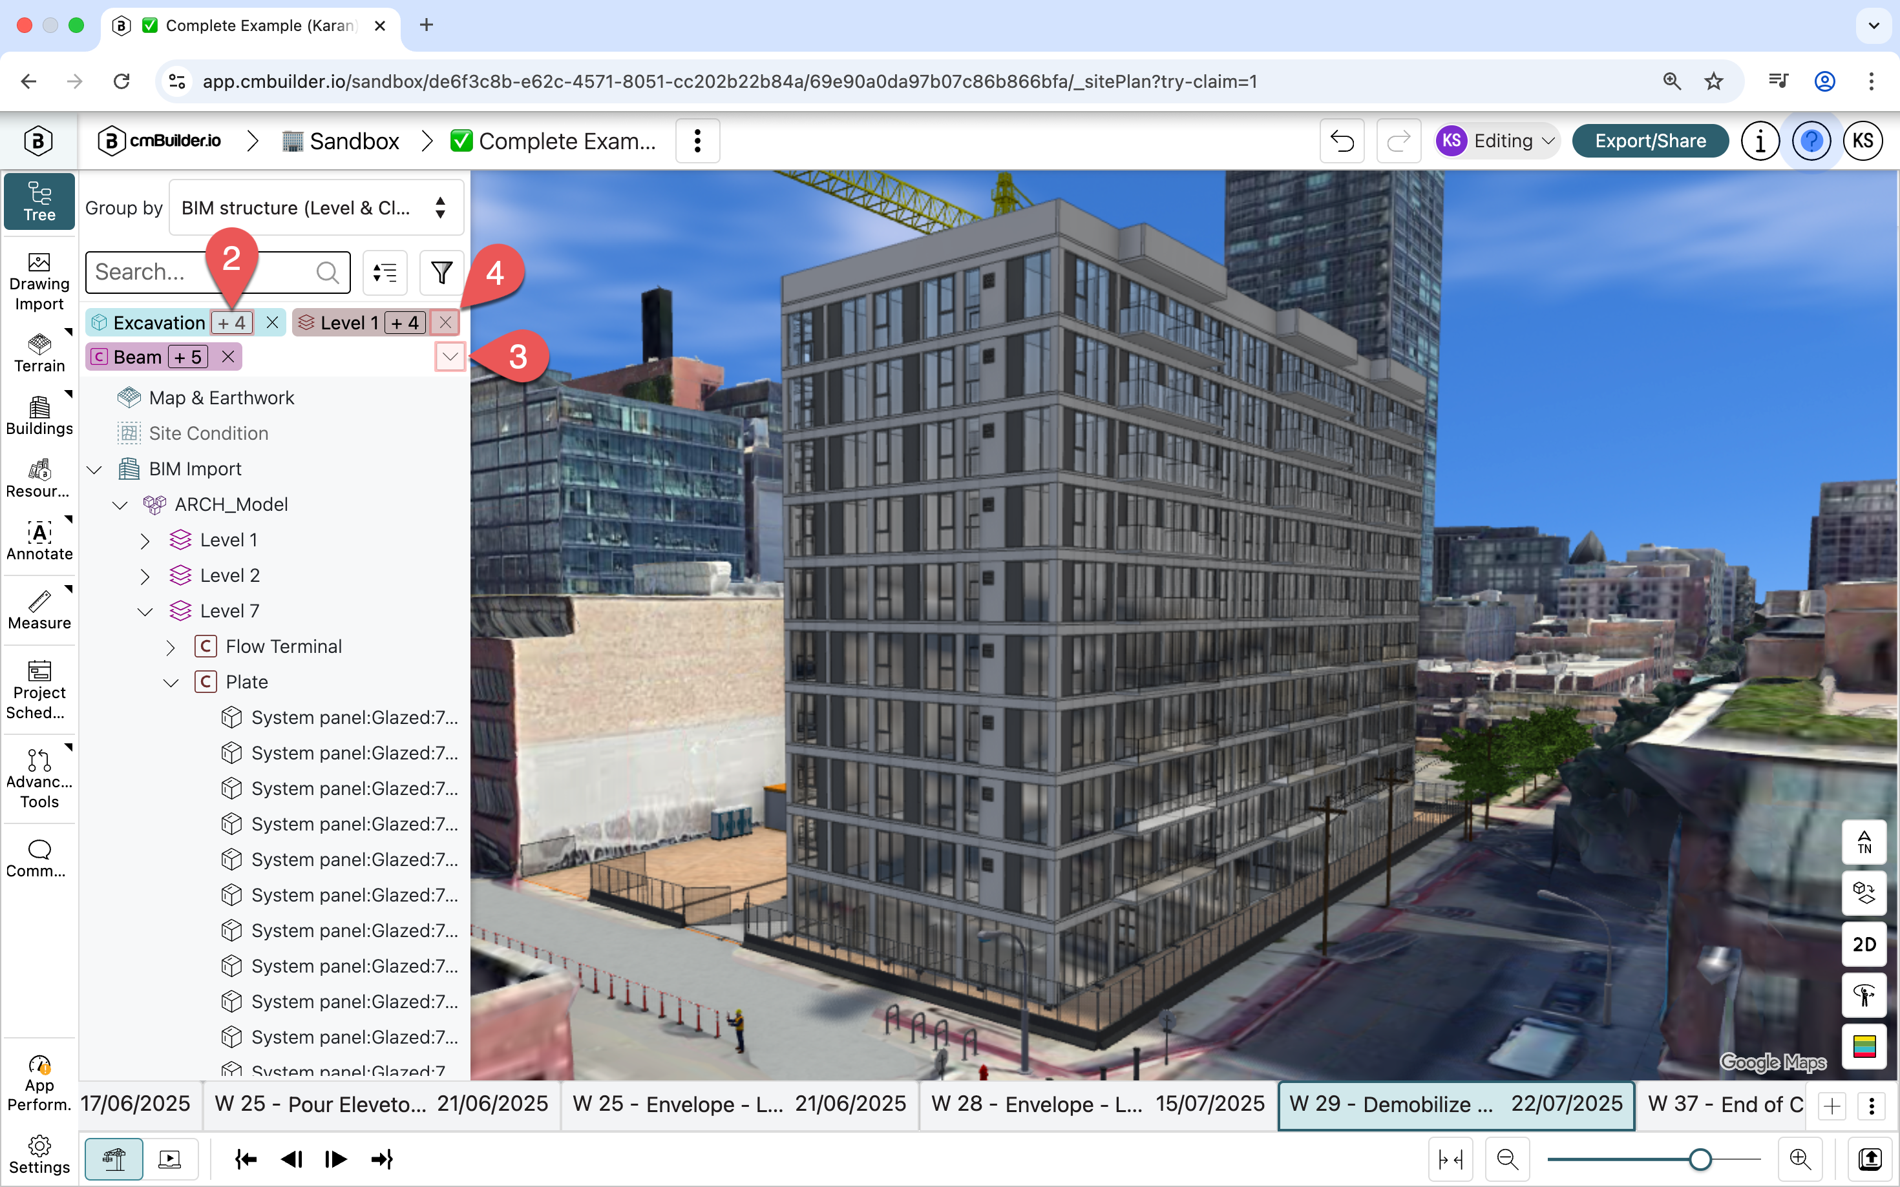The image size is (1900, 1187).
Task: Click the timeline zoom slider handle
Action: 1700,1159
